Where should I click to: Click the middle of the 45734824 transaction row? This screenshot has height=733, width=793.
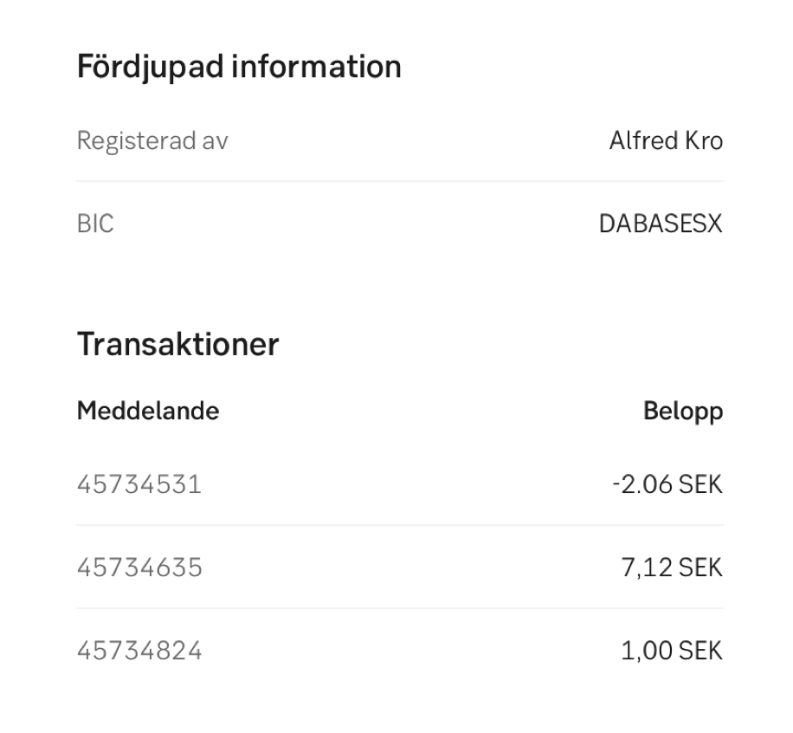tap(400, 651)
